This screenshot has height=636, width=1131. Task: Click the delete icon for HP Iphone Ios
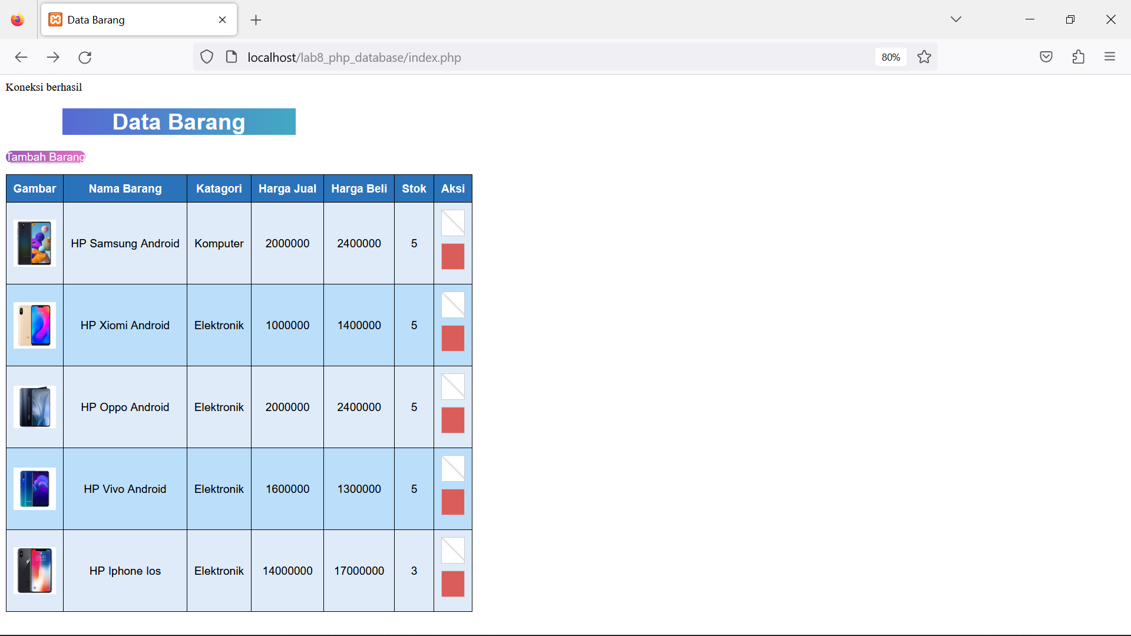click(x=452, y=584)
